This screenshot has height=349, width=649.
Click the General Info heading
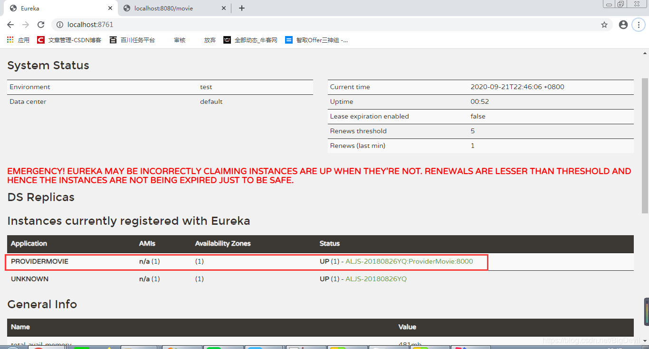click(42, 304)
